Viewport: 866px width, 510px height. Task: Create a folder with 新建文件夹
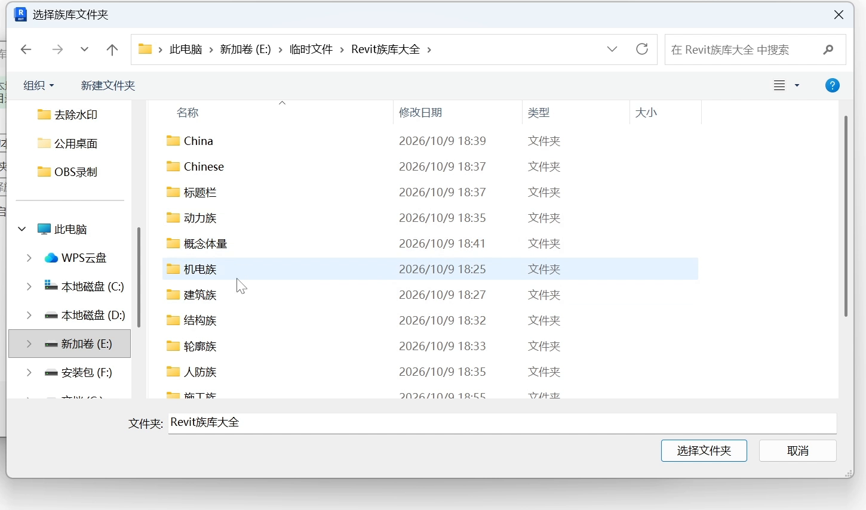point(108,85)
